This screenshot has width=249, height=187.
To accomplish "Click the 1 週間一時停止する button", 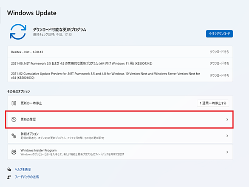I will [213, 103].
